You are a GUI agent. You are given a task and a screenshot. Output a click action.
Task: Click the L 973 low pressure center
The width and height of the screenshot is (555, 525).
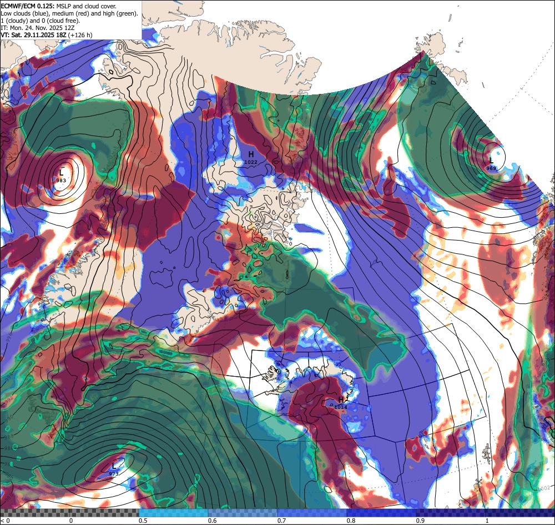[x=114, y=469]
